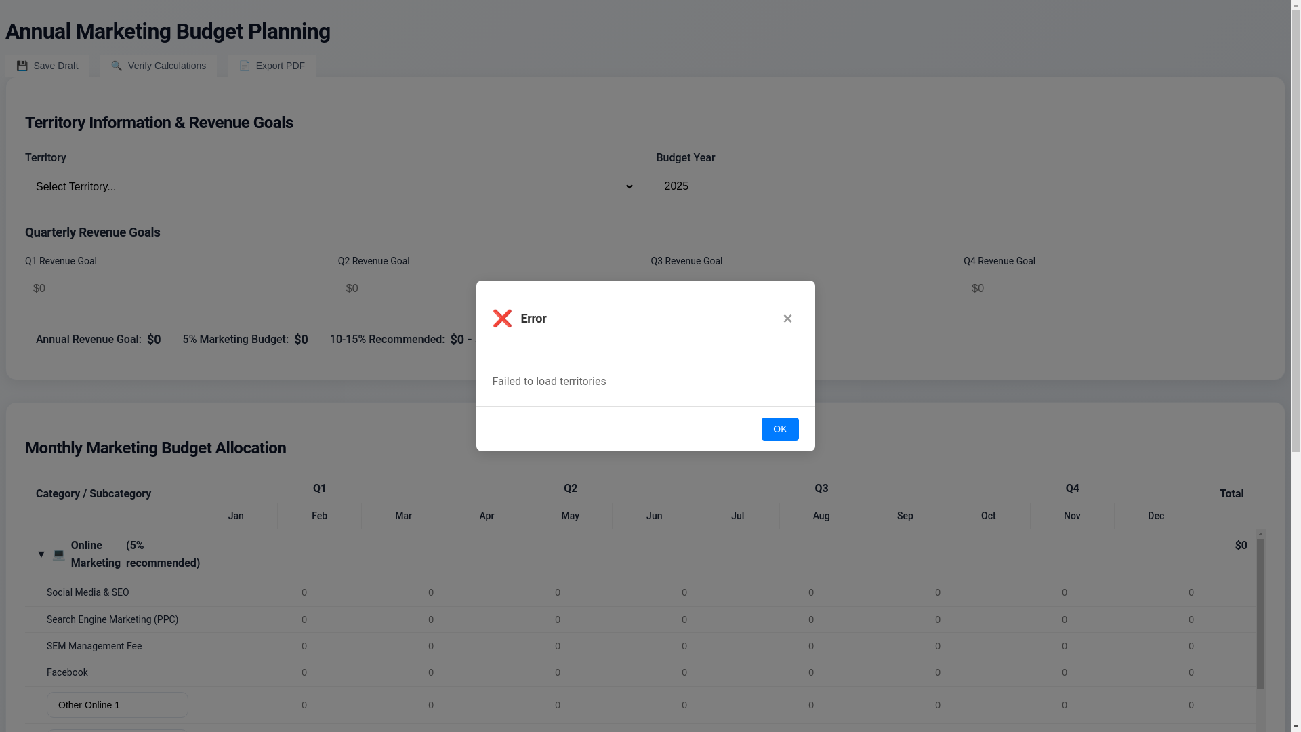Screen dimensions: 1301x732
Task: Click the Other Online 1 name field
Action: [x=117, y=705]
